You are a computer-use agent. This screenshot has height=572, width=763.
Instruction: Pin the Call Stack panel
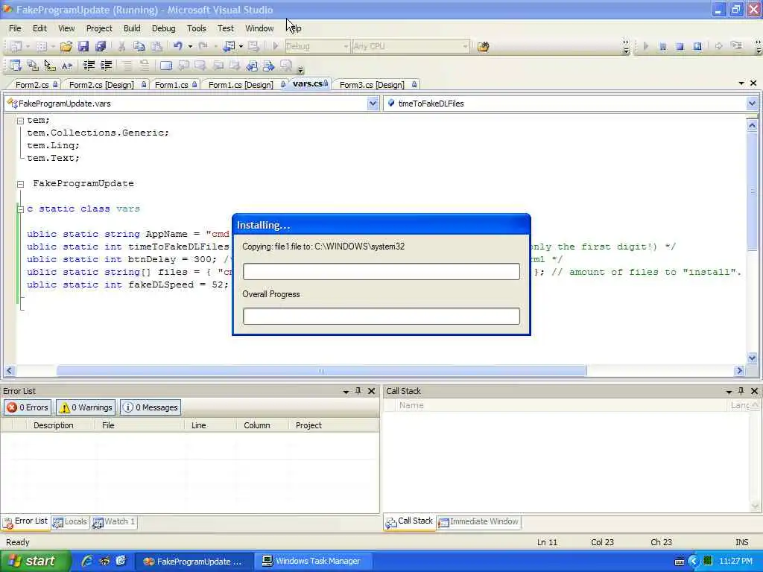[x=741, y=390]
